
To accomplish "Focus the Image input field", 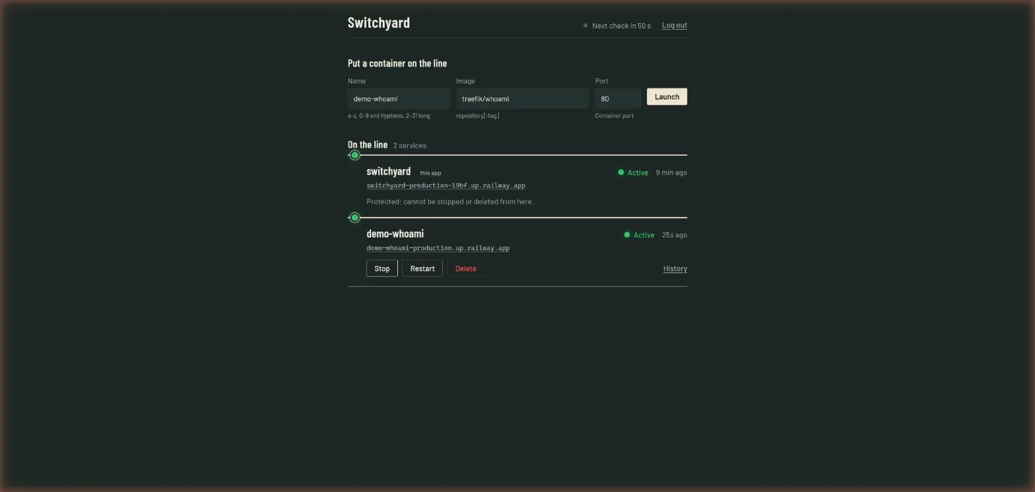I will point(522,99).
